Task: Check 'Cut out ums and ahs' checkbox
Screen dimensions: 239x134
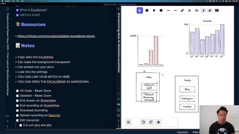Action: tap(21, 125)
